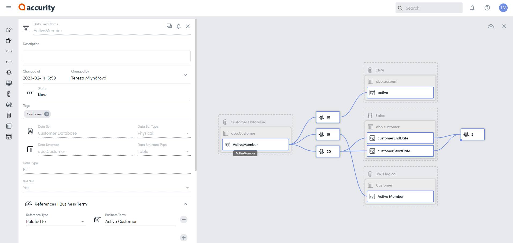Select process mapping node 20
Image resolution: width=513 pixels, height=243 pixels.
pyautogui.click(x=328, y=151)
